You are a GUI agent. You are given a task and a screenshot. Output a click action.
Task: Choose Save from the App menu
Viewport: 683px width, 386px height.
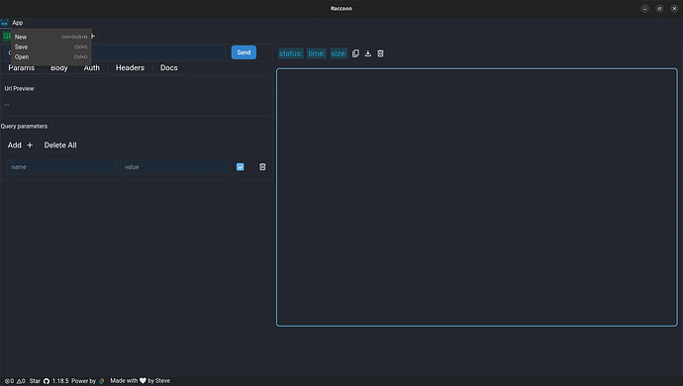point(50,48)
